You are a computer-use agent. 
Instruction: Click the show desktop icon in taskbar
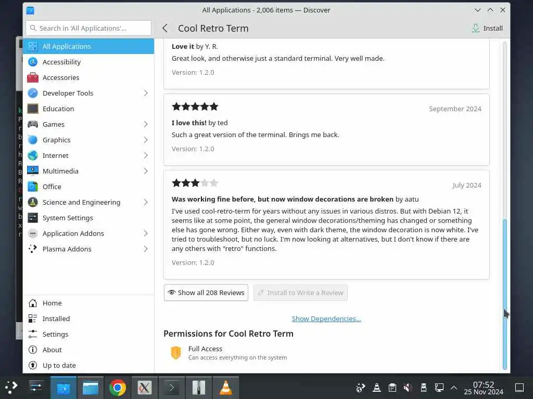point(519,388)
